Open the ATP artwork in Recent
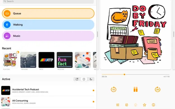Image resolution: width=175 pixels, height=109 pixels. 46,60
